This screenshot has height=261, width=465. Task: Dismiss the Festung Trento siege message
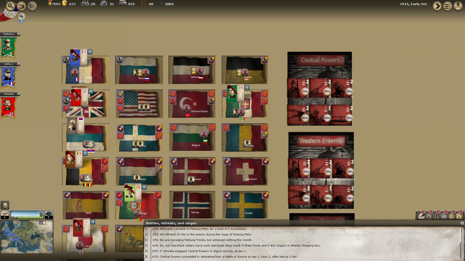pyautogui.click(x=146, y=240)
